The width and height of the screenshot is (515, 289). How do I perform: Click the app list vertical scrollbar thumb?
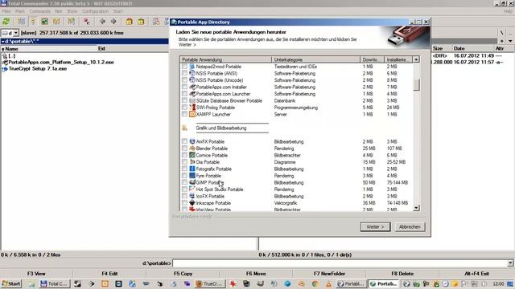coord(416,84)
